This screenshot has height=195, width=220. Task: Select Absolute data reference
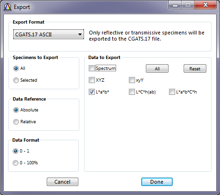(16, 110)
